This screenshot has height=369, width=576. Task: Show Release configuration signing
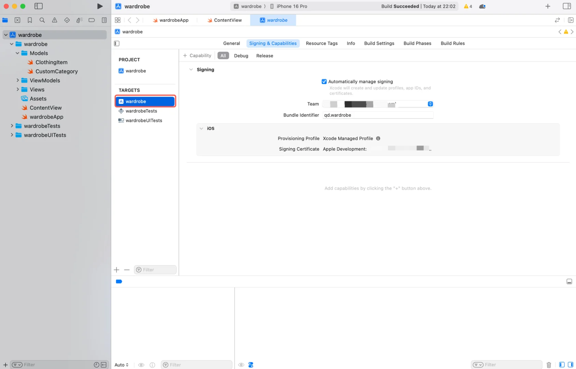coord(265,56)
